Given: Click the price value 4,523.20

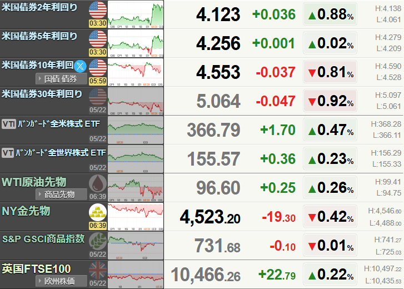Looking at the screenshot, I should coord(210,217).
